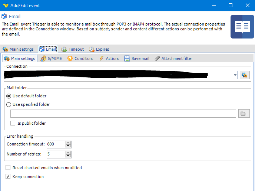Open the Attachment filter tab
Viewport: 255px width, 191px height.
(173, 58)
